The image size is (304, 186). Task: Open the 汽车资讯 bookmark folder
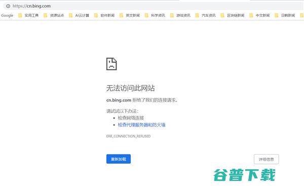click(x=206, y=15)
